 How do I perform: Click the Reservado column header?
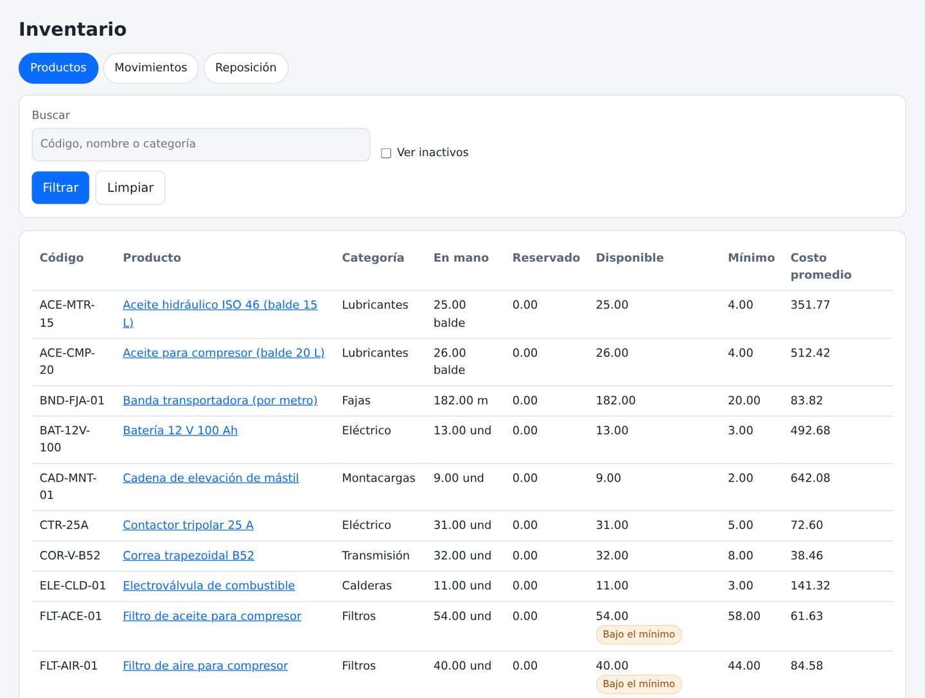click(546, 258)
